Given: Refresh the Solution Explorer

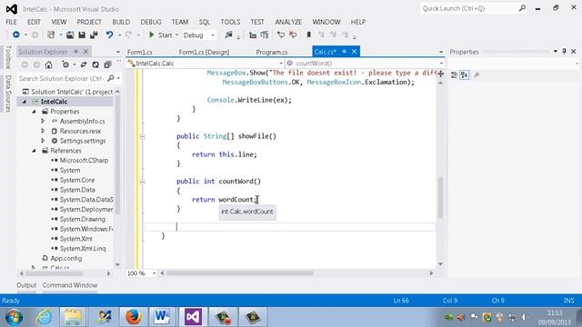Looking at the screenshot, I should (95, 64).
